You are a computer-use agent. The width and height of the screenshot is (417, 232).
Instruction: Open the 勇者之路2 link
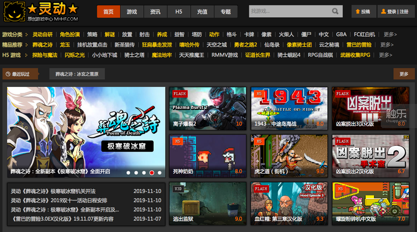tap(245, 45)
